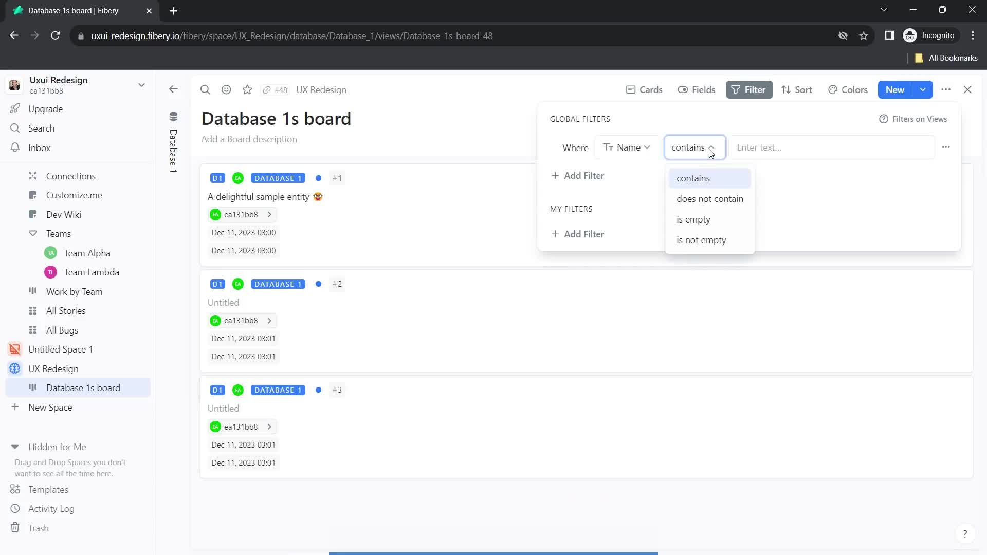987x555 pixels.
Task: Click Add Filter under Global Filters
Action: [x=578, y=176]
